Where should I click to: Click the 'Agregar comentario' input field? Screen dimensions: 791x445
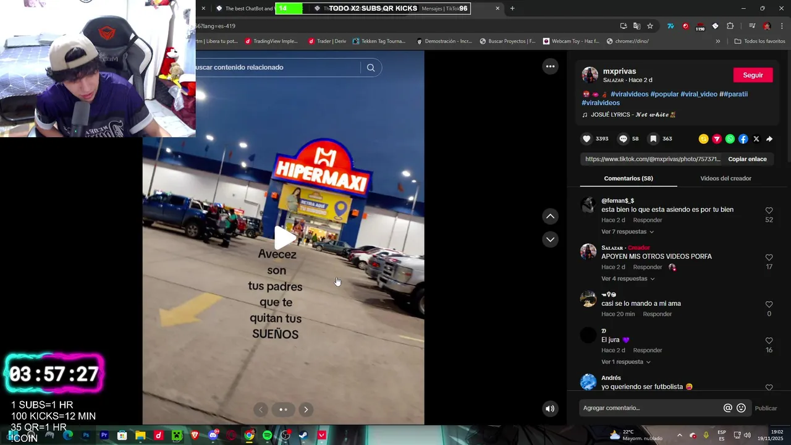click(x=651, y=408)
